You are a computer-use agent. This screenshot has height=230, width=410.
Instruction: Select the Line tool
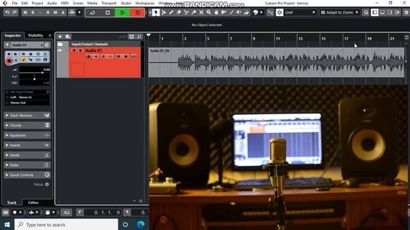click(x=231, y=12)
